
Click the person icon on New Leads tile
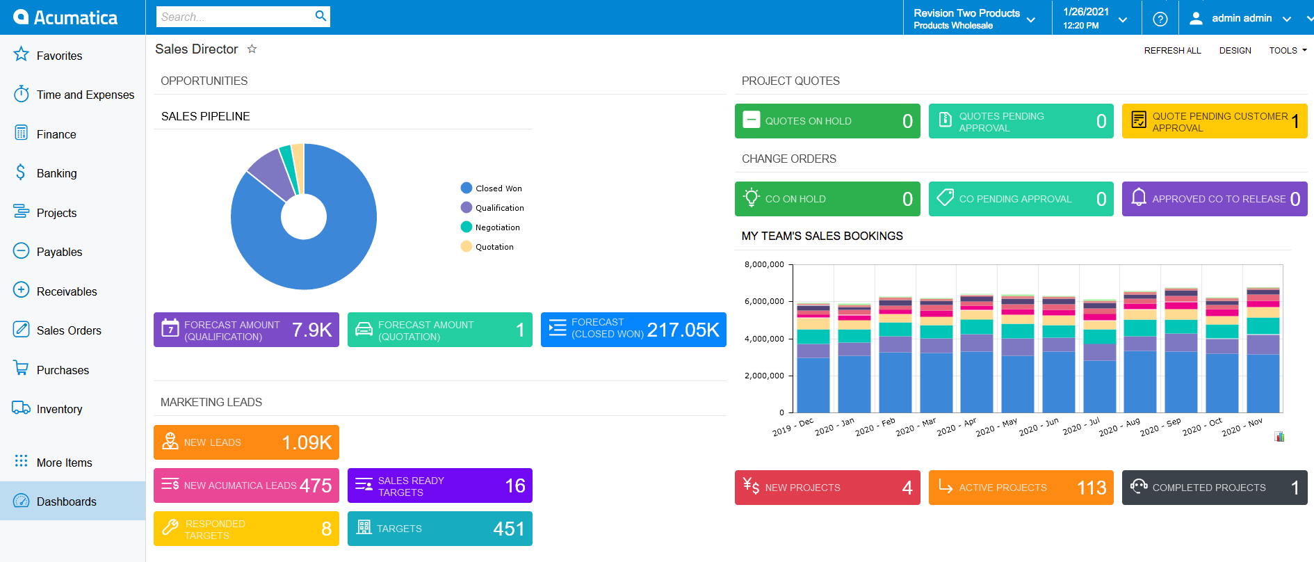click(170, 442)
